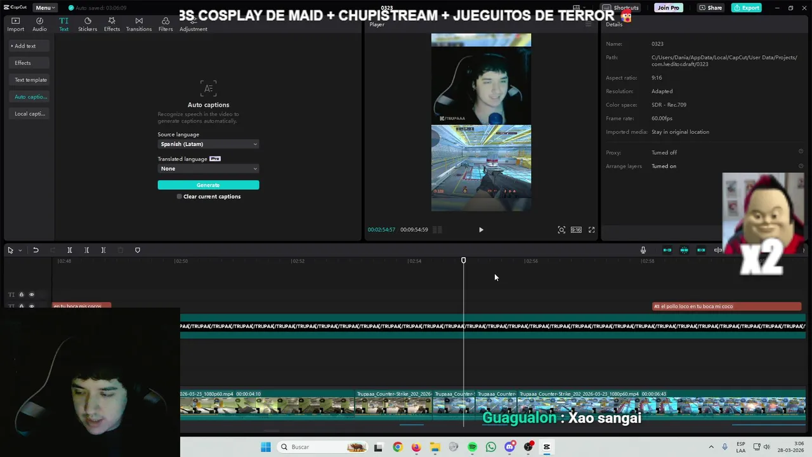Click project path text in Details

click(x=724, y=61)
